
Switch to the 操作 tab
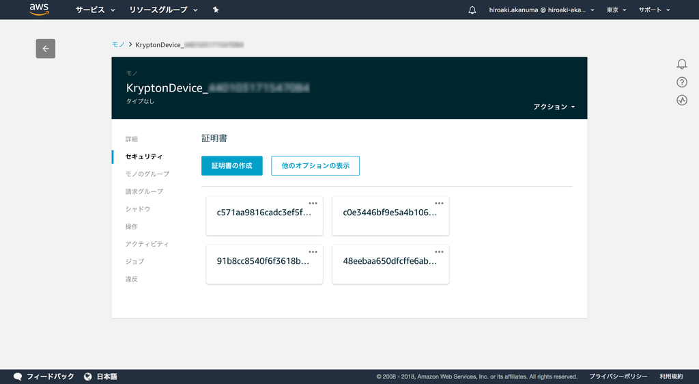[132, 227]
